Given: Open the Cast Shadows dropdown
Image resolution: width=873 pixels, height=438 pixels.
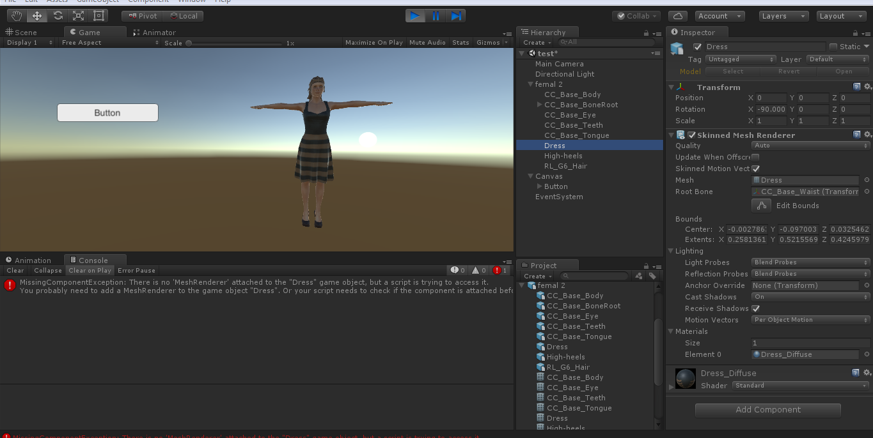Looking at the screenshot, I should point(810,297).
